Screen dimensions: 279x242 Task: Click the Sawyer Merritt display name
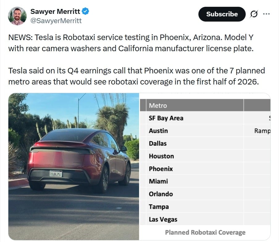[55, 11]
